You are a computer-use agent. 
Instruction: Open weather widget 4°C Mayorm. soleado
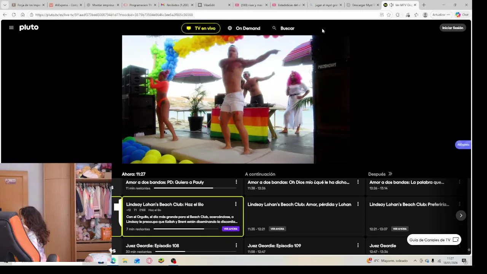pyautogui.click(x=387, y=261)
